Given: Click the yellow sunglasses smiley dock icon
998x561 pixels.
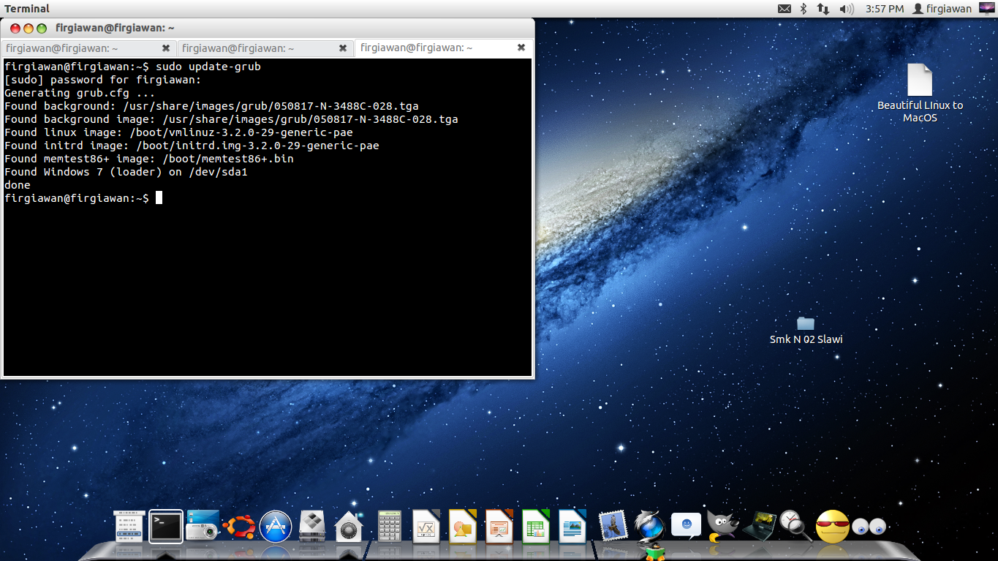Looking at the screenshot, I should (832, 527).
